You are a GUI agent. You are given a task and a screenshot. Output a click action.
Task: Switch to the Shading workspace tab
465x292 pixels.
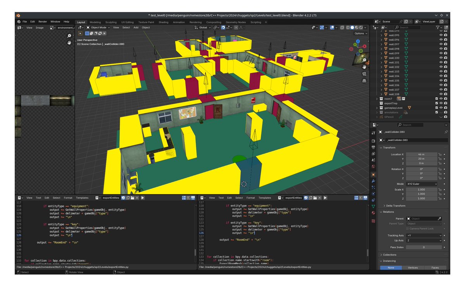tap(163, 22)
